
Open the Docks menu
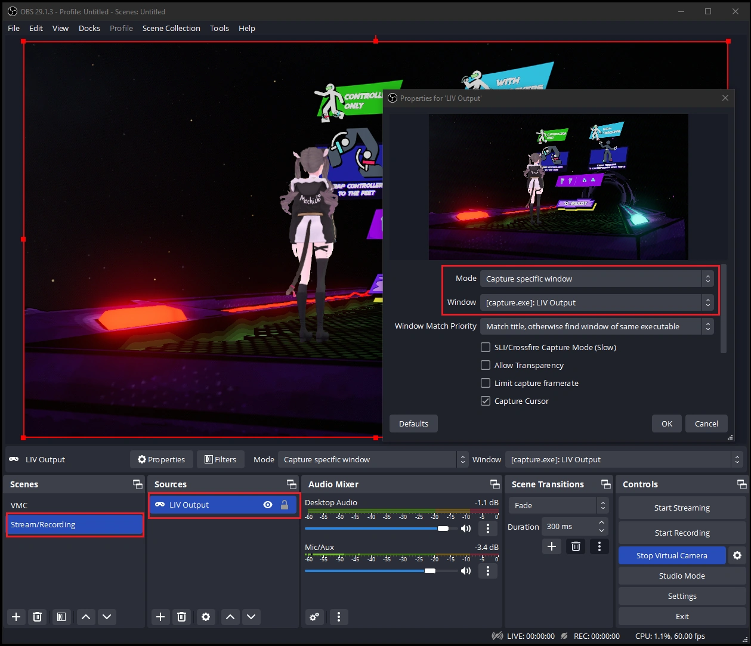(89, 28)
